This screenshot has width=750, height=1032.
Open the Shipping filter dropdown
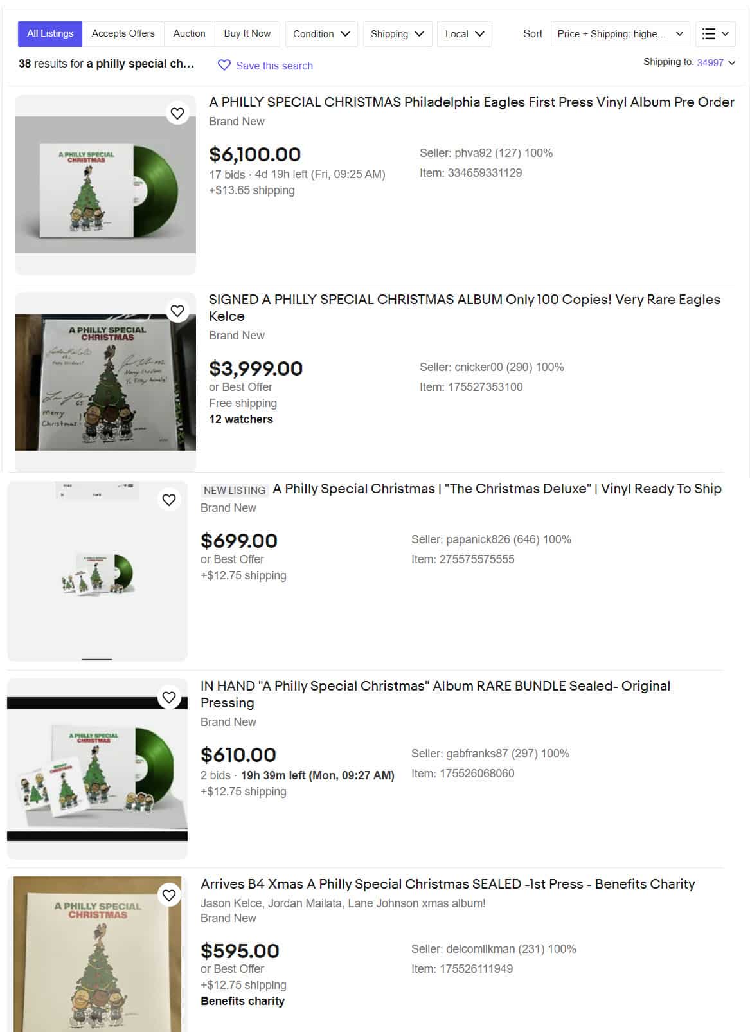(x=397, y=34)
